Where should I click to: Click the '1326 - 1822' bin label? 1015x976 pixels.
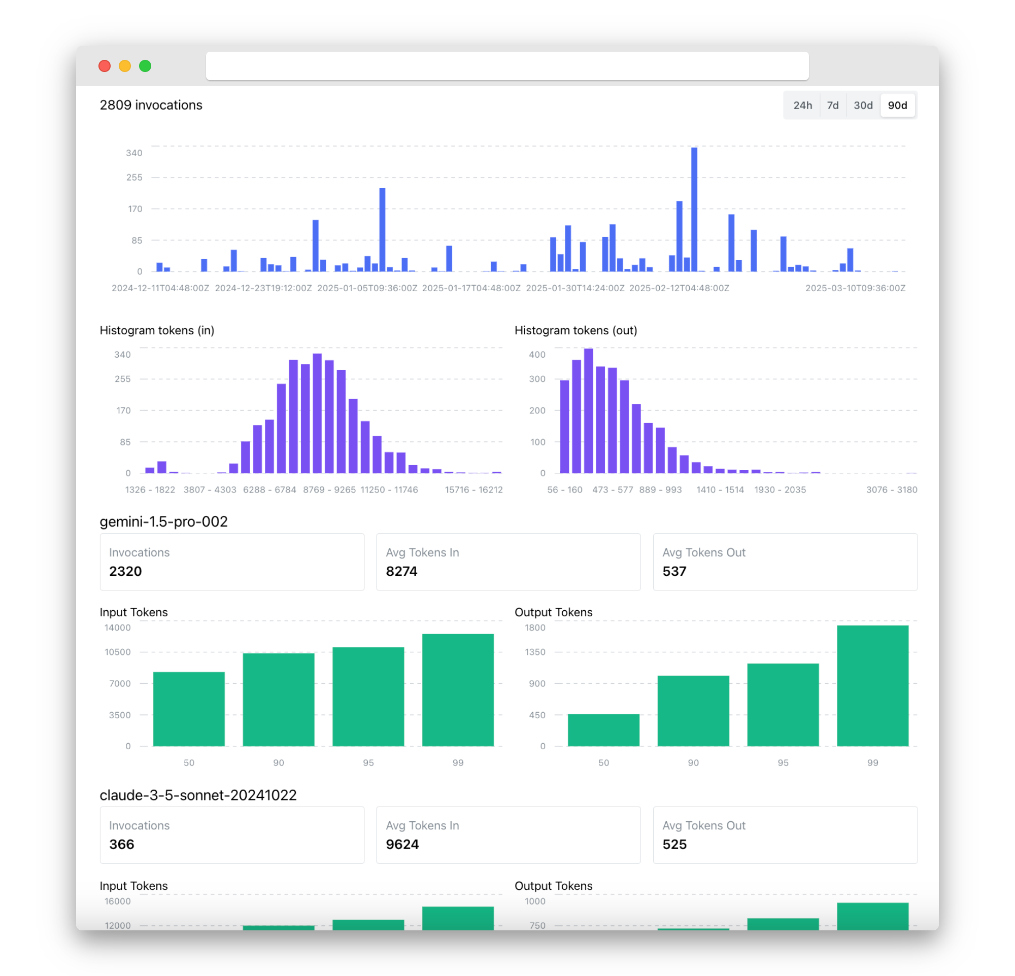pyautogui.click(x=150, y=490)
